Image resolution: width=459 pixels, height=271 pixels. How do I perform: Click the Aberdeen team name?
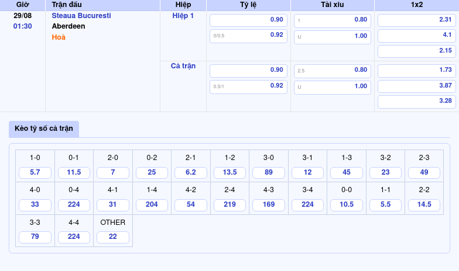pos(68,26)
